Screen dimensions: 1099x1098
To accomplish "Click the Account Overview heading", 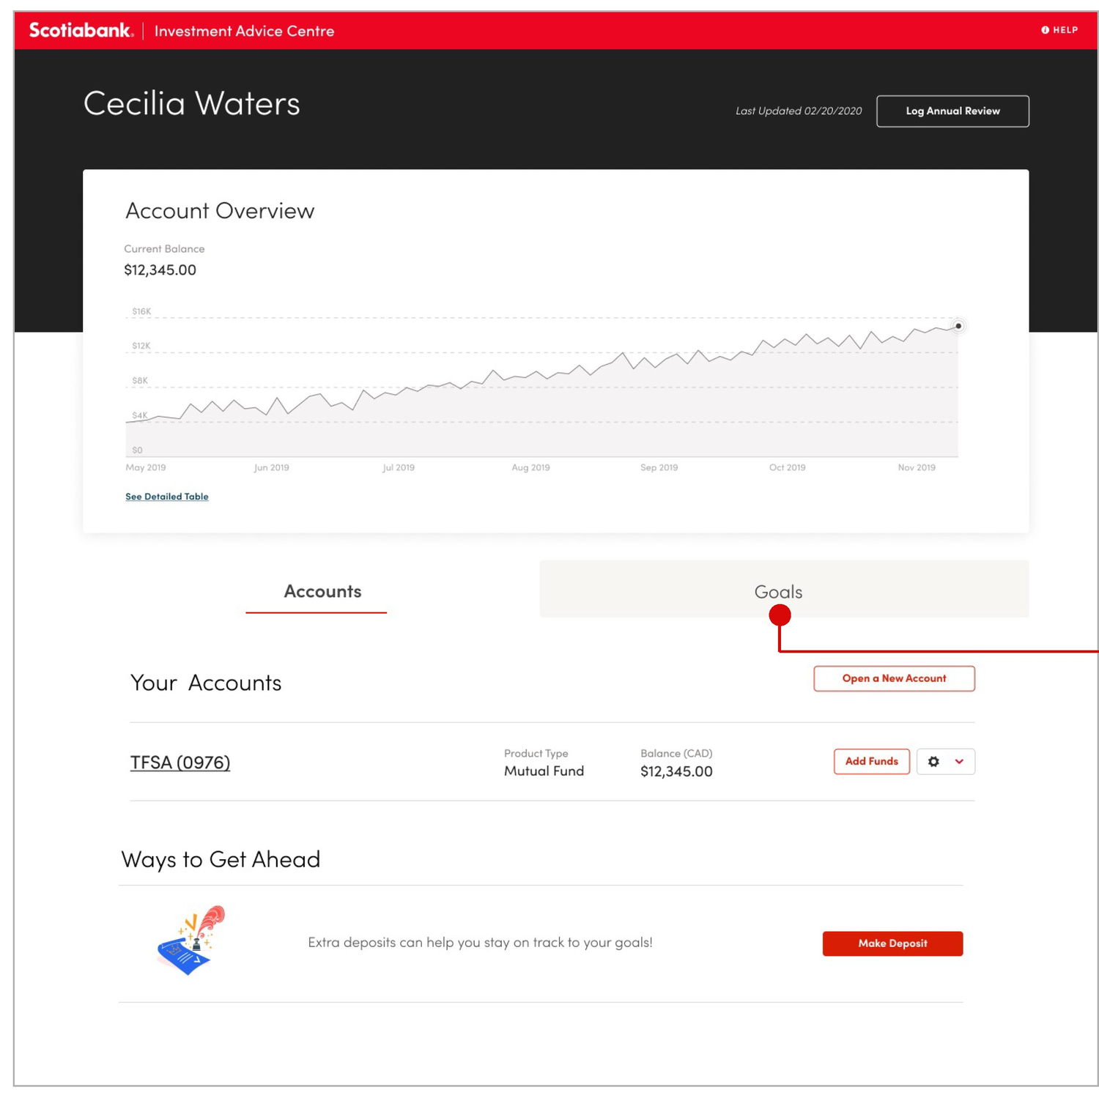I will (x=220, y=211).
